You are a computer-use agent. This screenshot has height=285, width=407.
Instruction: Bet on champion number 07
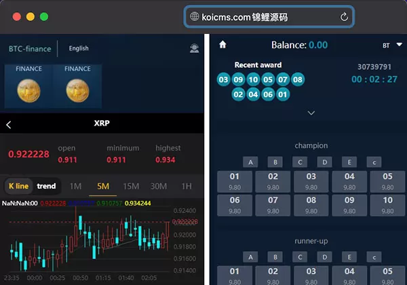coord(273,204)
